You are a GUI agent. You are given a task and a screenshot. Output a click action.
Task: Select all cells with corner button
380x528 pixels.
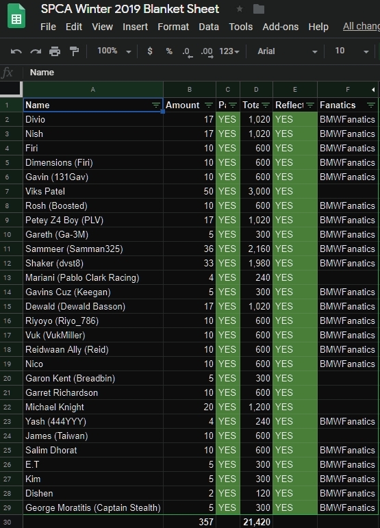point(11,89)
